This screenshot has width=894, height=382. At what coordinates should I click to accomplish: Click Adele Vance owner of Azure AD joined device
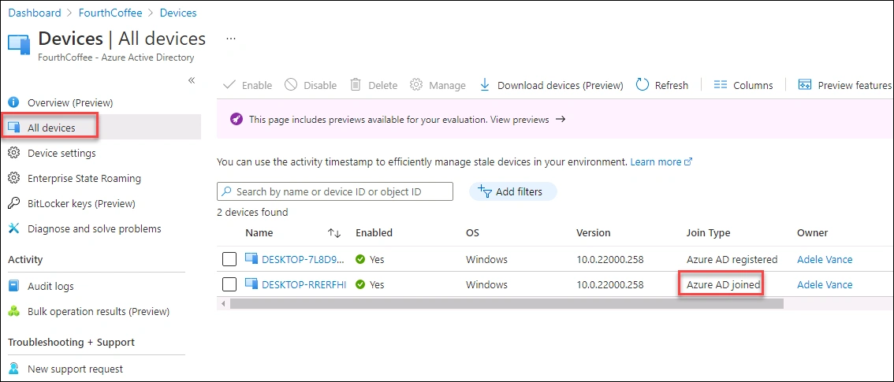825,284
